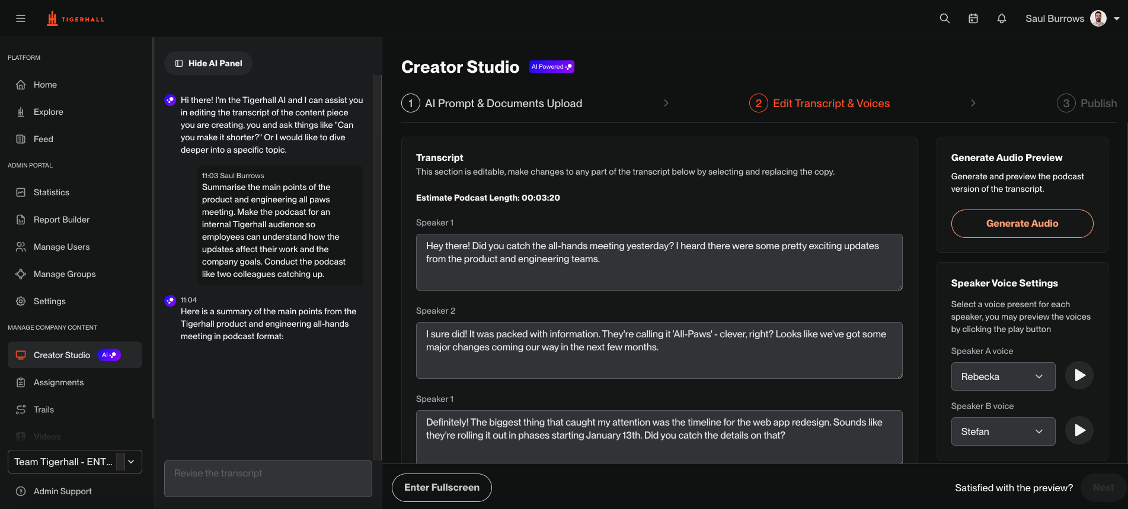Click the Speaker 2 transcript text box

(659, 350)
